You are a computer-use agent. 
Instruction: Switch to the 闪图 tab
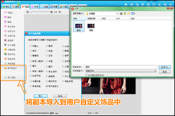tap(63, 7)
